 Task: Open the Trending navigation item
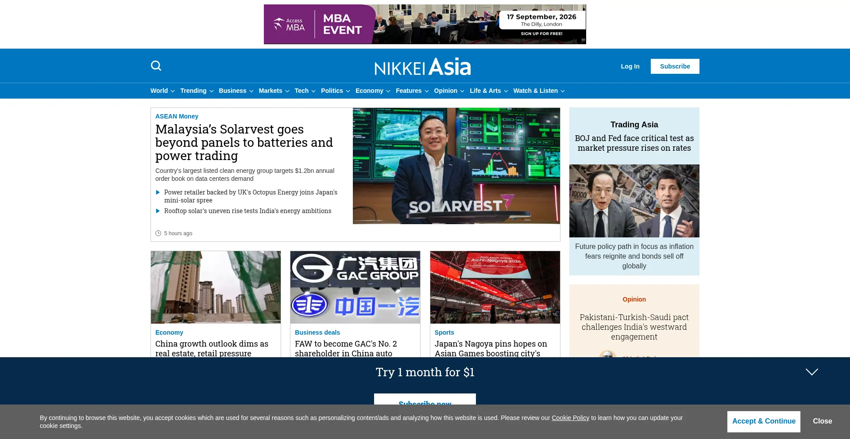click(x=193, y=91)
